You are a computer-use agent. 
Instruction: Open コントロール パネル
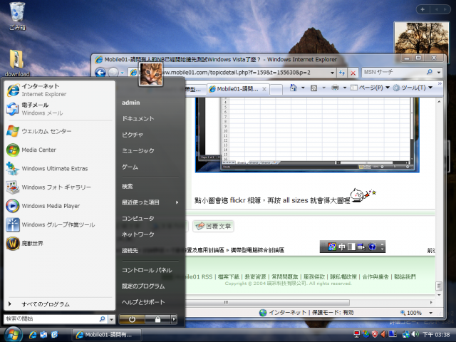[x=147, y=270]
